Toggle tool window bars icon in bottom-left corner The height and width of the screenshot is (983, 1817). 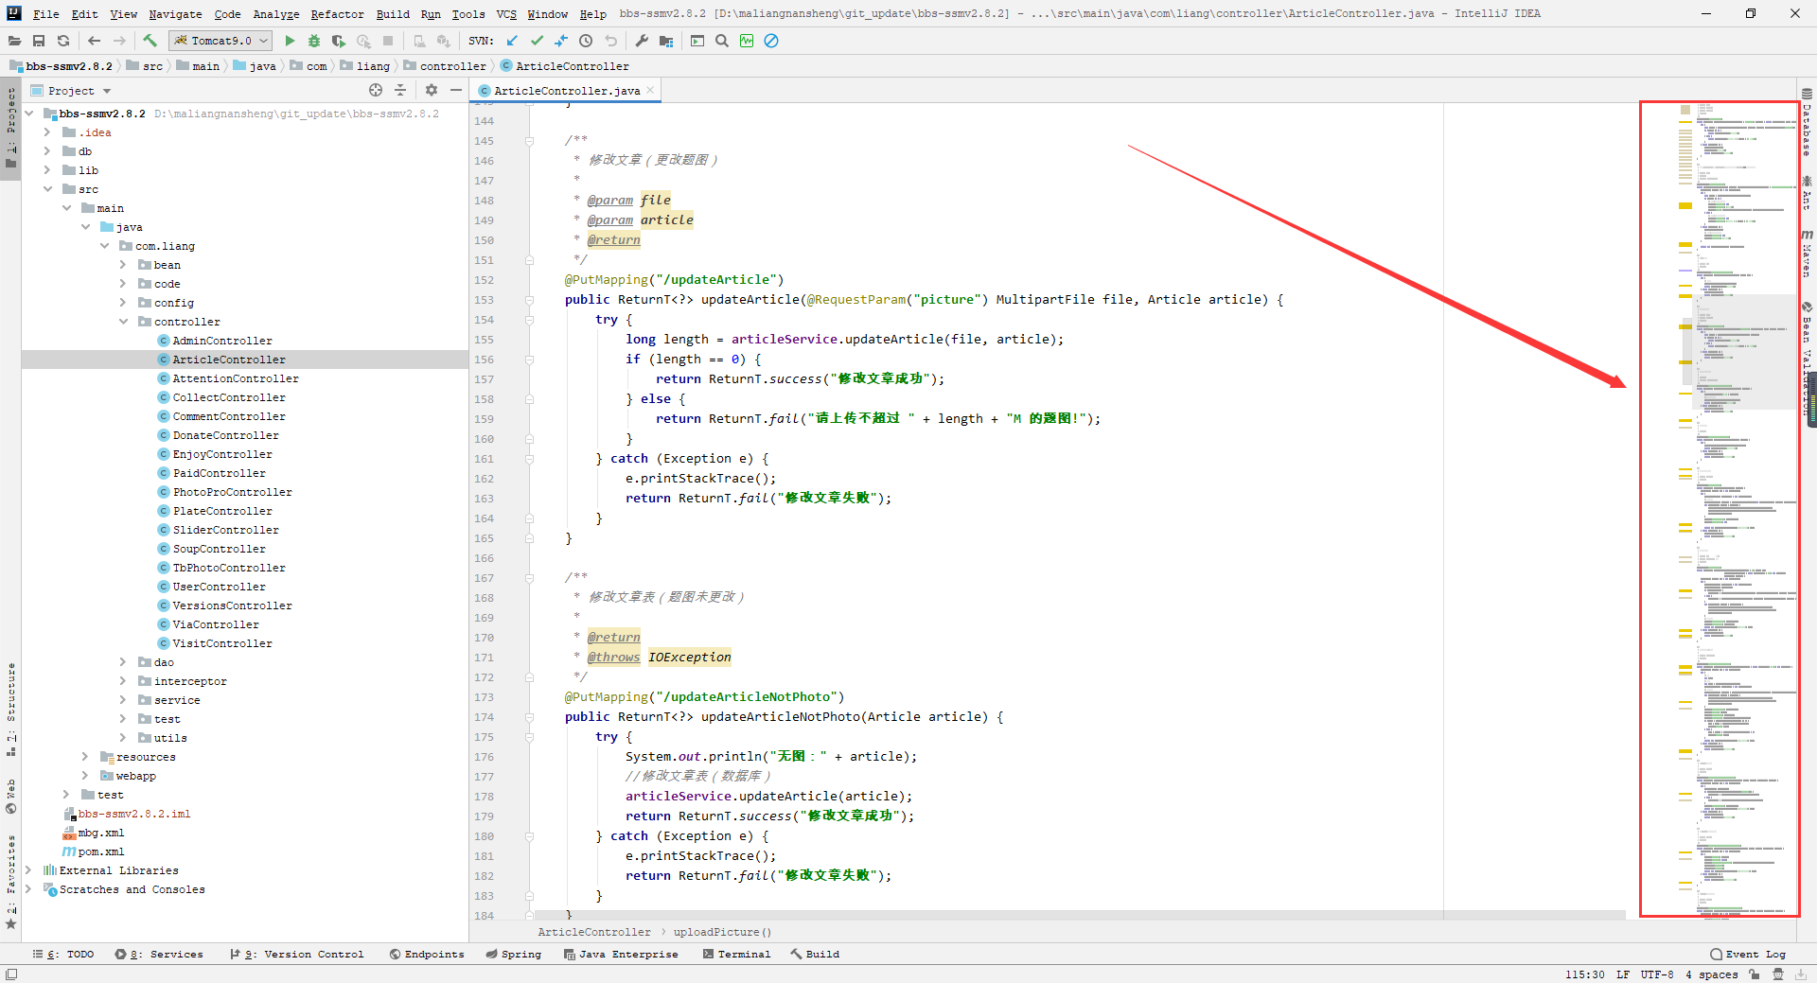[10, 974]
